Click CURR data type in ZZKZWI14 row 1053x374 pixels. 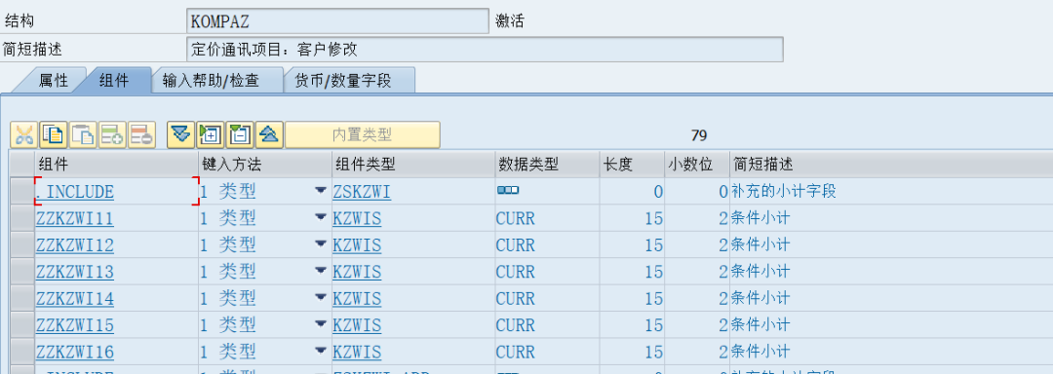[x=516, y=299]
